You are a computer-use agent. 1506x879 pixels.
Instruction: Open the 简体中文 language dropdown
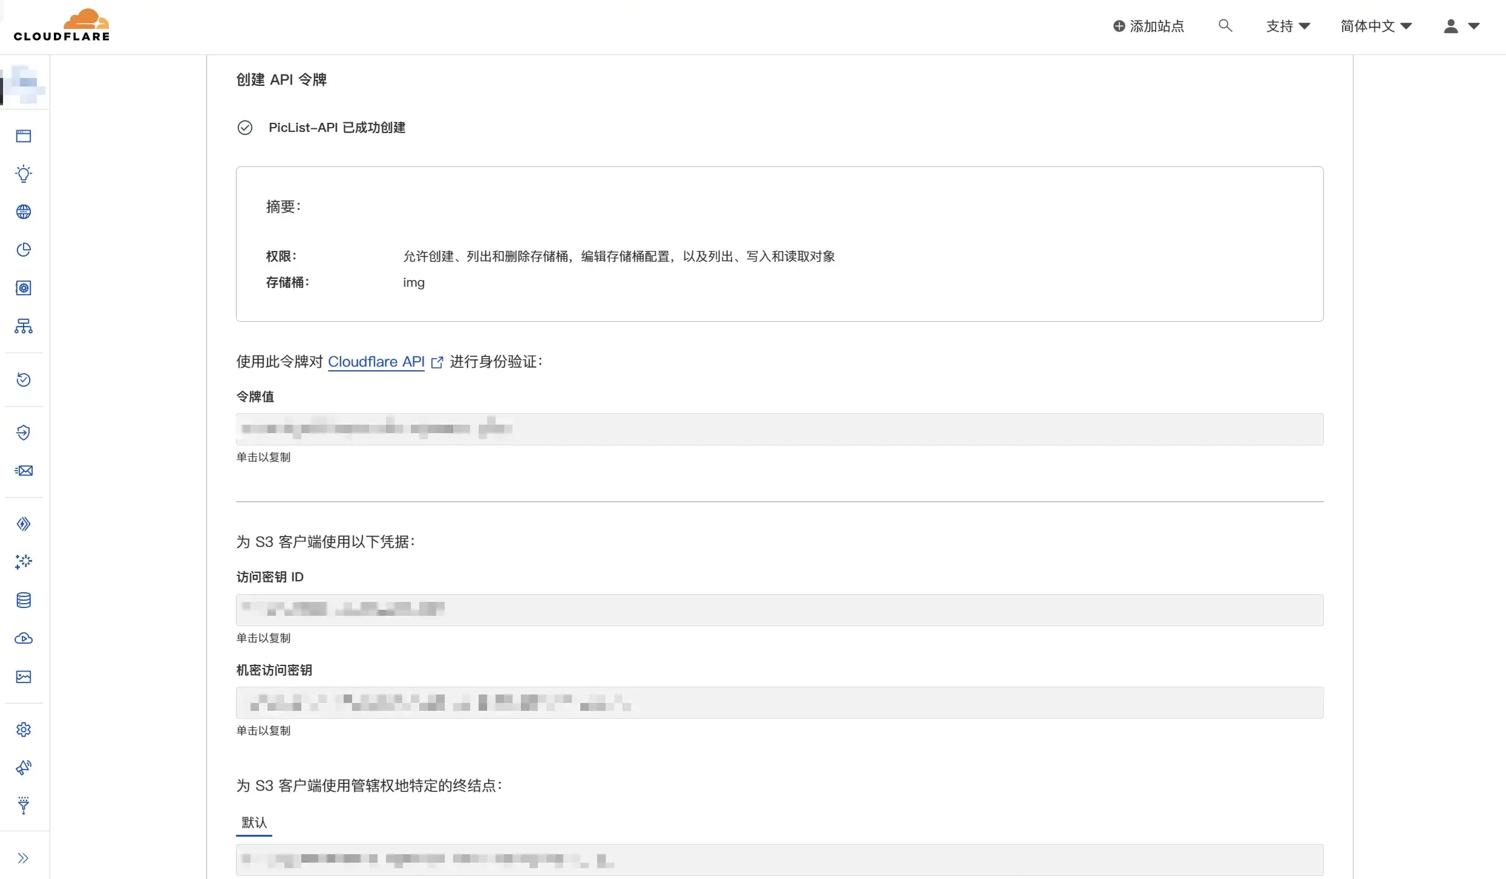[x=1375, y=26]
